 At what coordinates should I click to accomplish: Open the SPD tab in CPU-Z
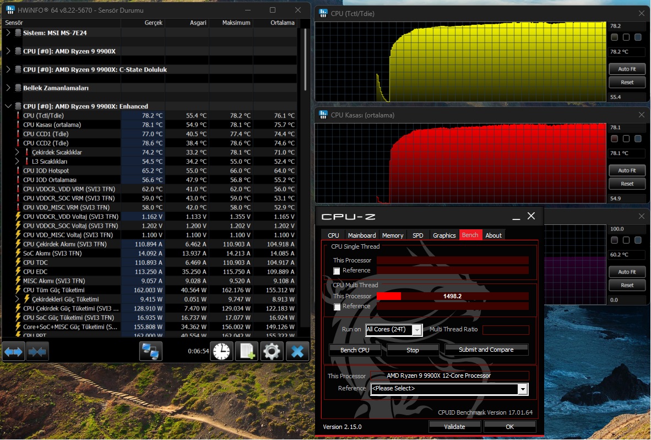coord(417,235)
